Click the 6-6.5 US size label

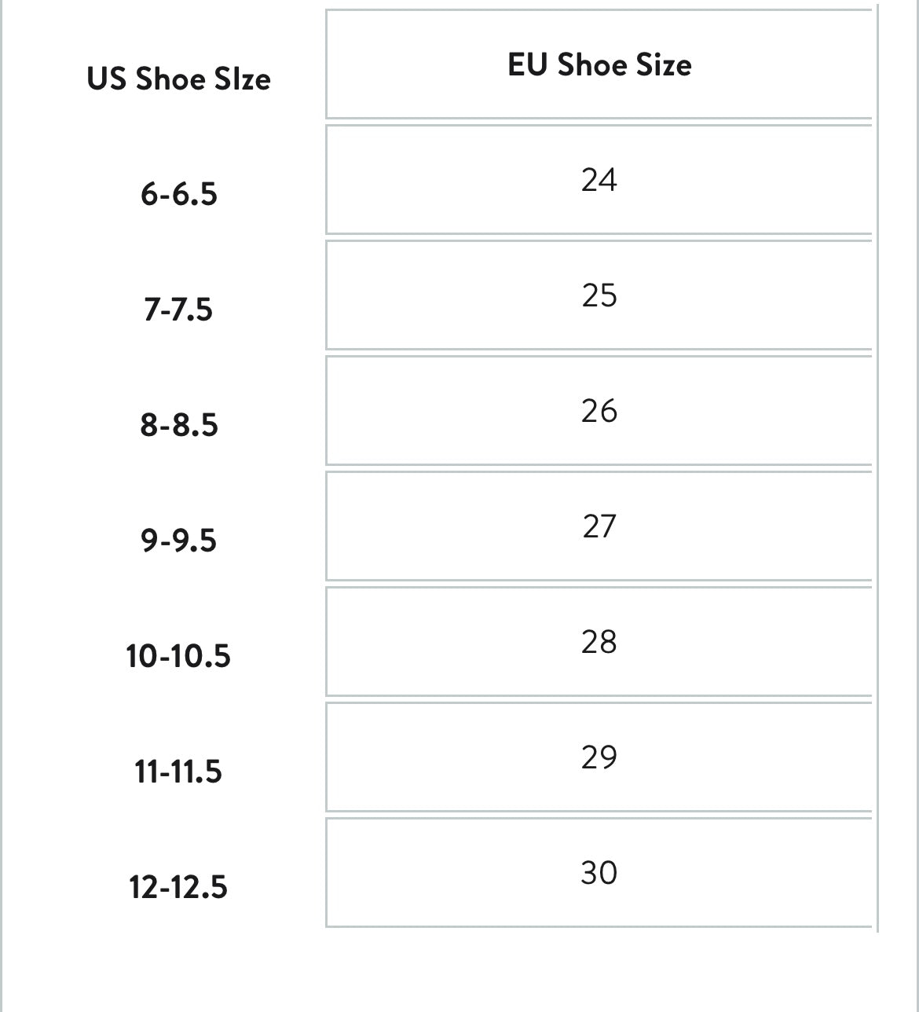(x=178, y=194)
